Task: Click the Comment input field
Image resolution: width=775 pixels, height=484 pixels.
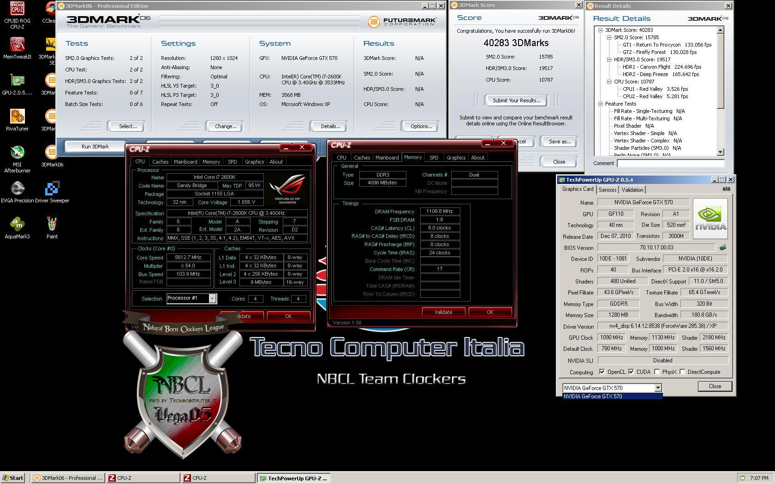Action: pyautogui.click(x=671, y=163)
